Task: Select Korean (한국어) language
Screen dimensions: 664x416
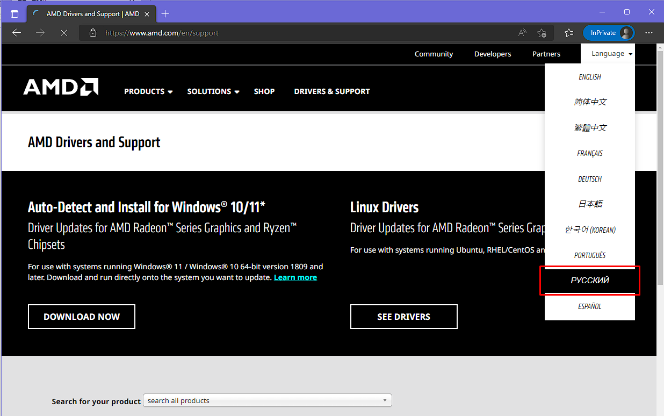Action: 590,230
